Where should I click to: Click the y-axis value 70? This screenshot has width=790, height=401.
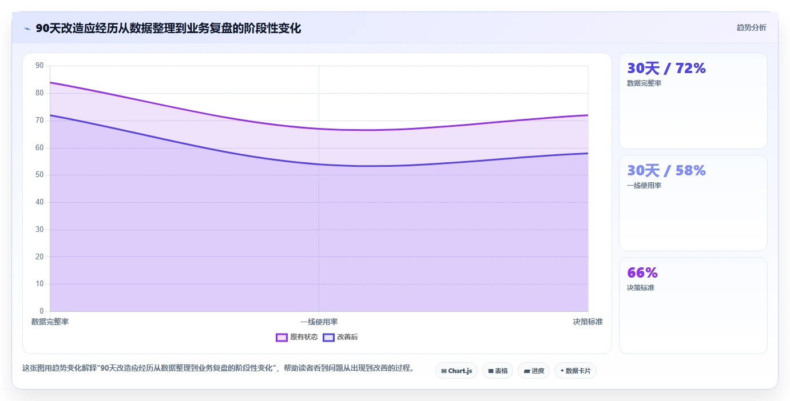point(39,121)
